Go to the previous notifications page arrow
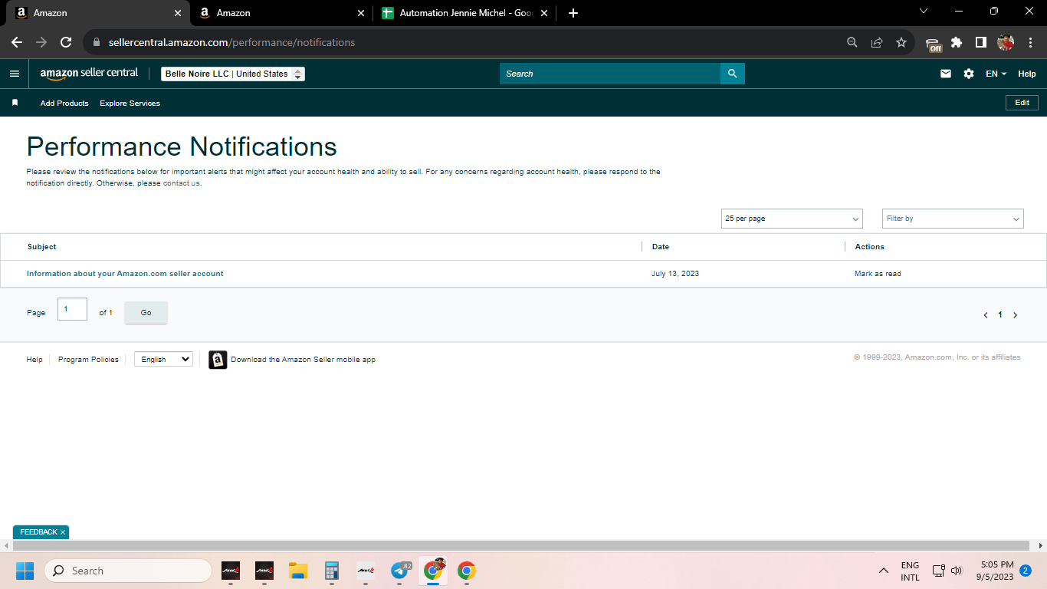The image size is (1047, 589). click(986, 315)
